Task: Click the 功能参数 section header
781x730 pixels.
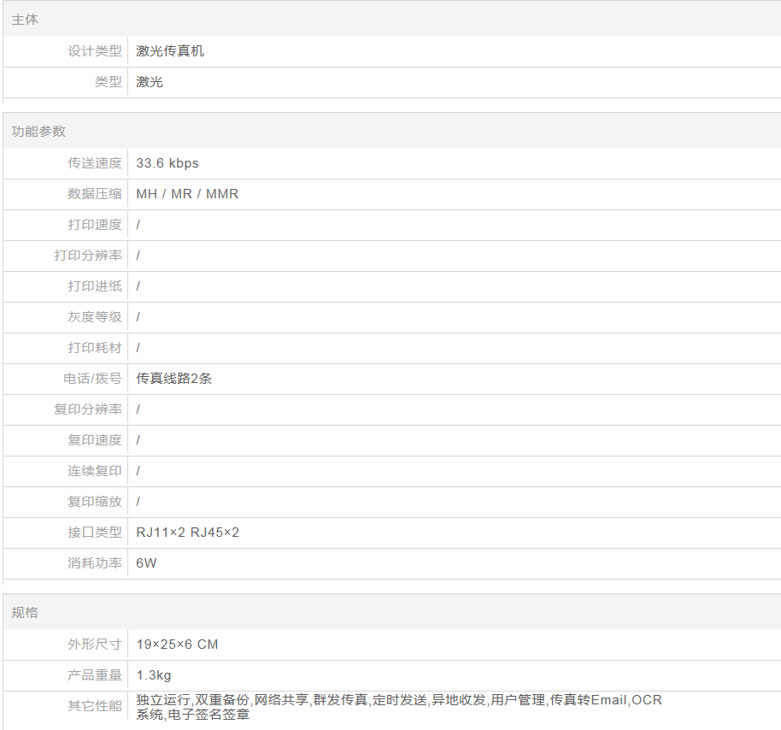Action: pos(38,132)
